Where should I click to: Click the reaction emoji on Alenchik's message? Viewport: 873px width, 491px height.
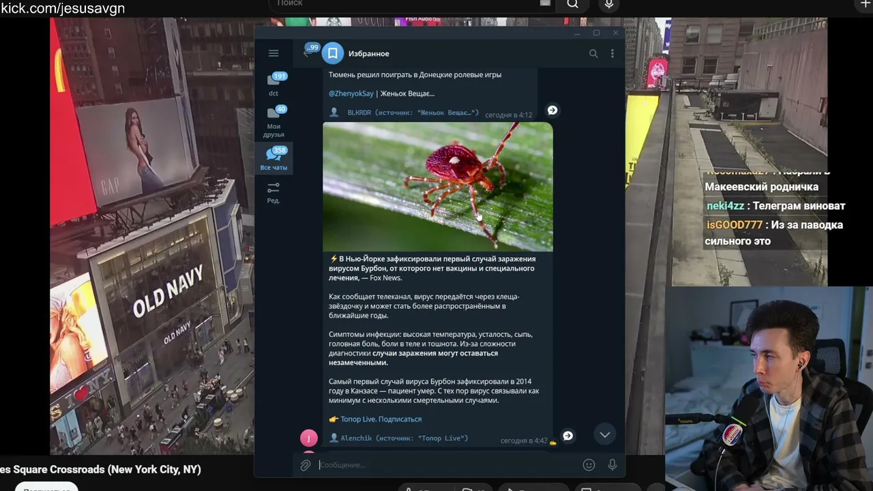tap(552, 443)
